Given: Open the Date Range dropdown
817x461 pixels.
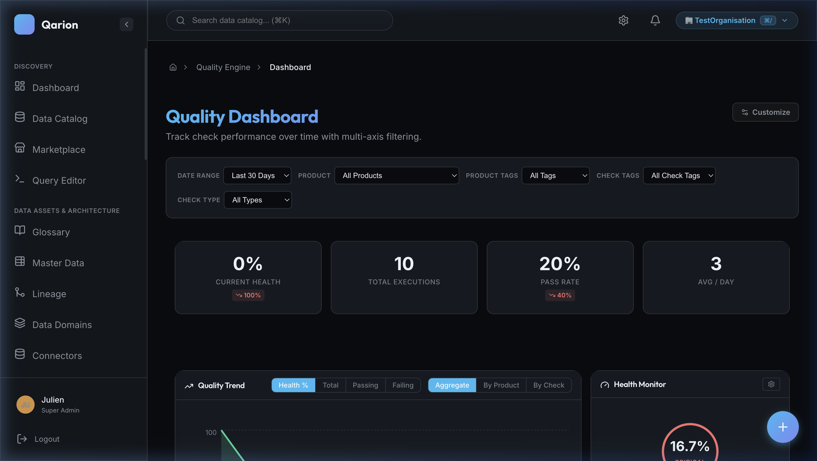Looking at the screenshot, I should tap(257, 175).
